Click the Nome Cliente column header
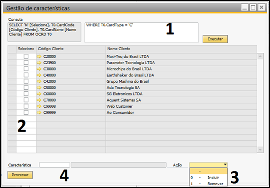 (x=181, y=49)
